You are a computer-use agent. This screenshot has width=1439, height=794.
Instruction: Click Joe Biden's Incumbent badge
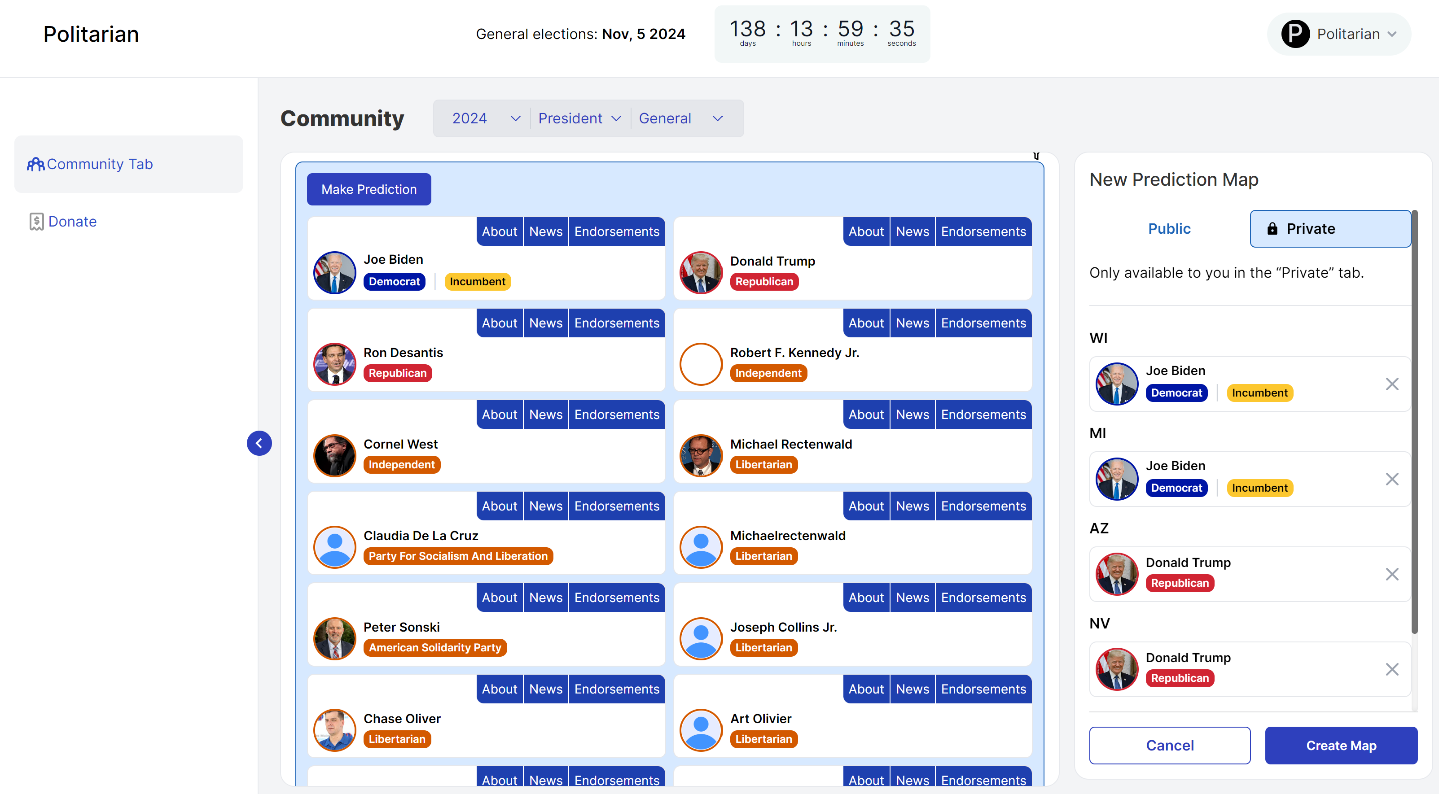[x=478, y=282]
